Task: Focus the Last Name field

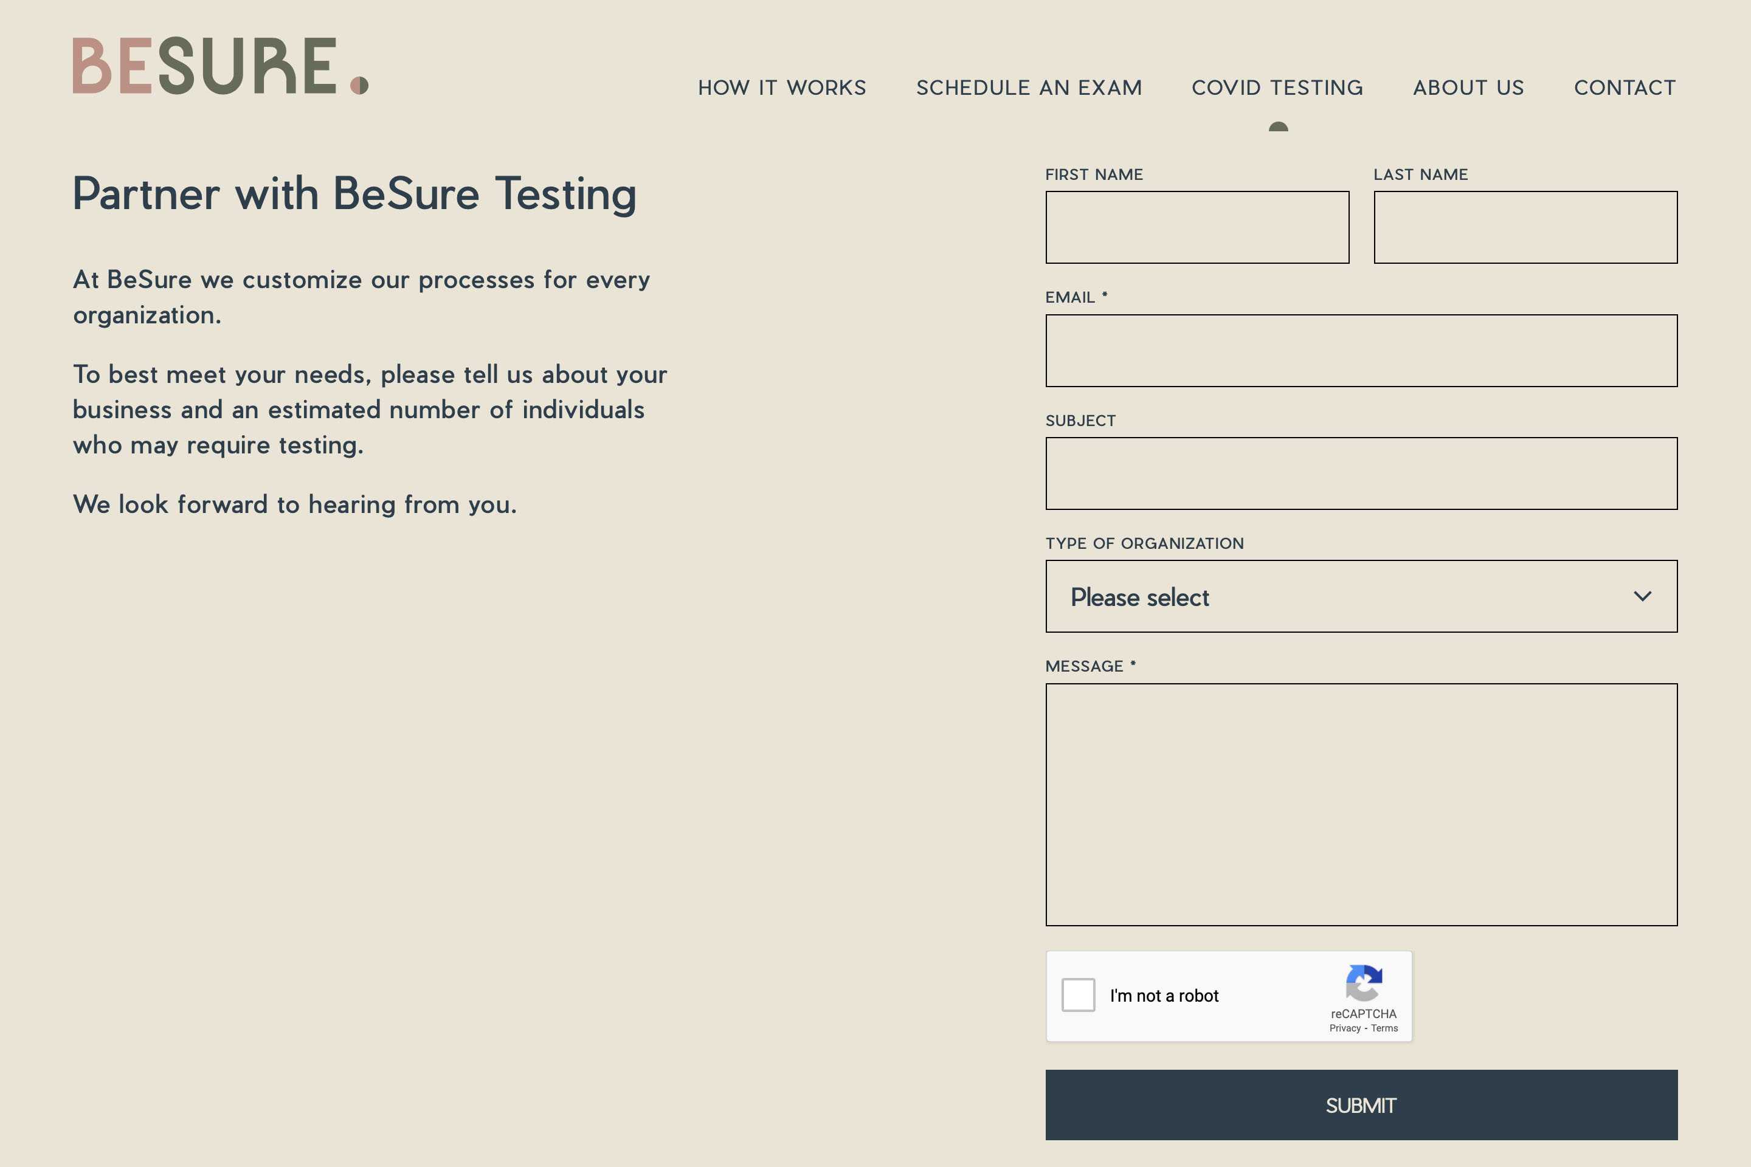Action: coord(1525,227)
